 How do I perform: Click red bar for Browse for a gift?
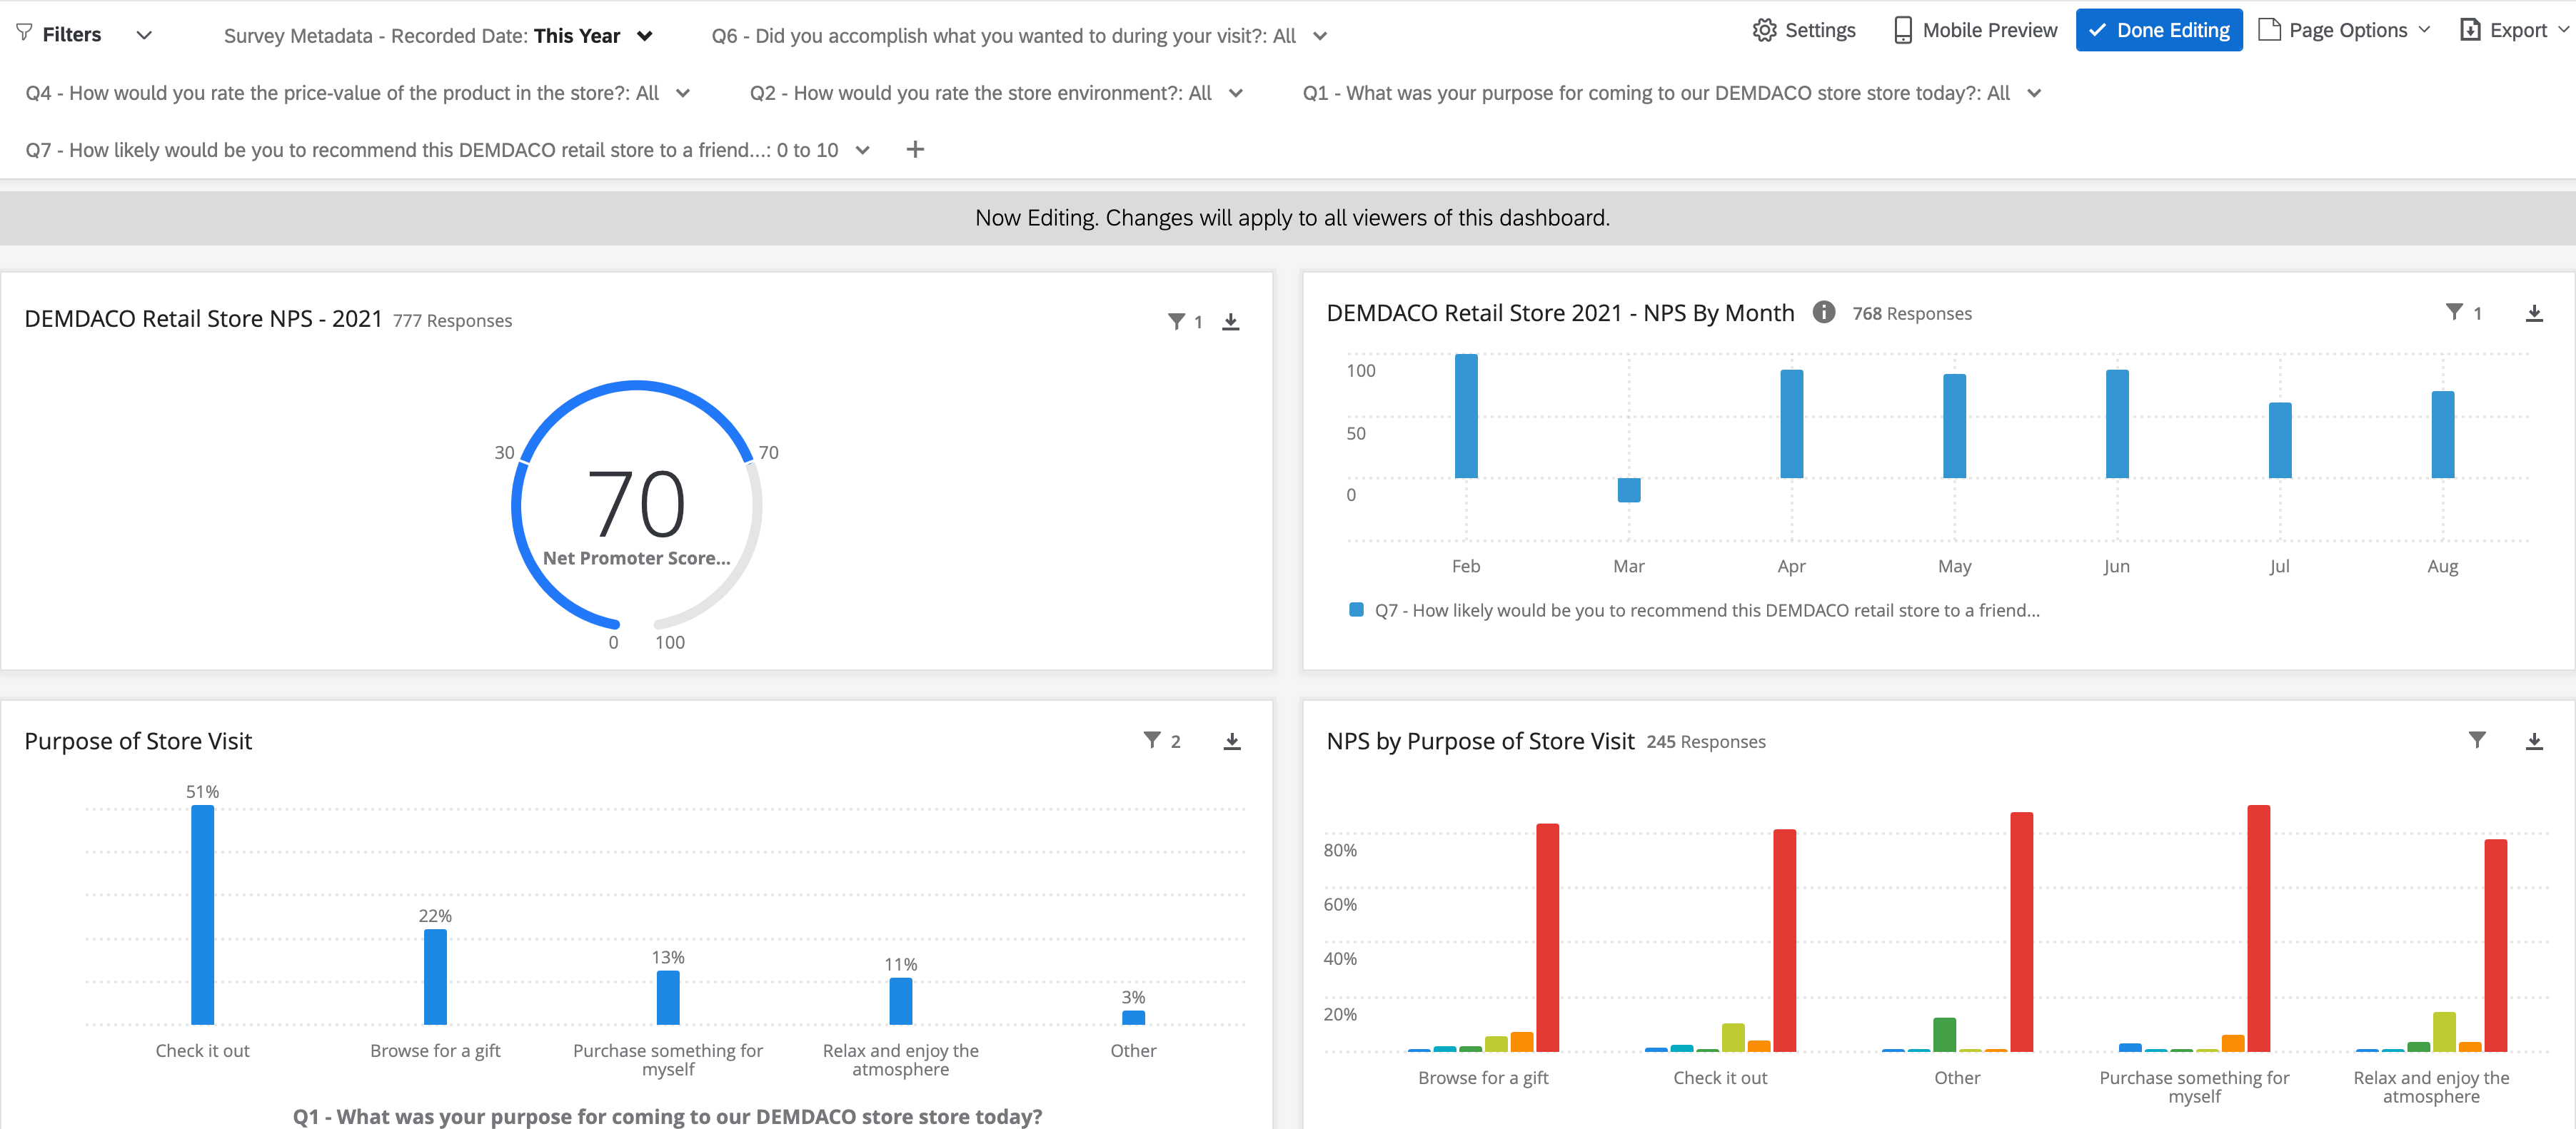pyautogui.click(x=1547, y=938)
